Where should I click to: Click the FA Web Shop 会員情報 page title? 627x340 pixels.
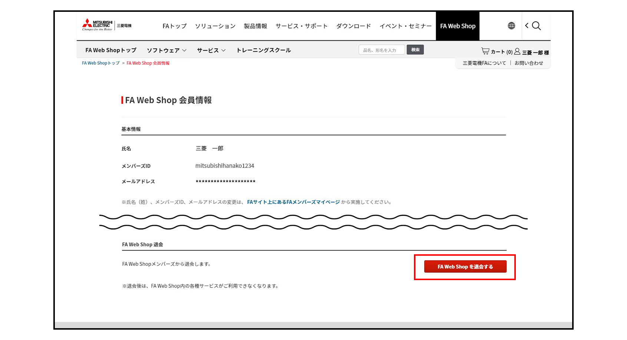point(169,100)
